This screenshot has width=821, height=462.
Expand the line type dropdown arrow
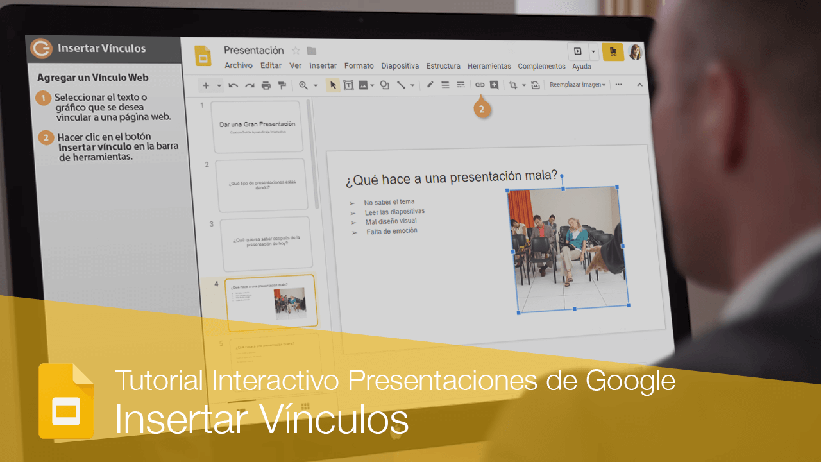pos(412,85)
